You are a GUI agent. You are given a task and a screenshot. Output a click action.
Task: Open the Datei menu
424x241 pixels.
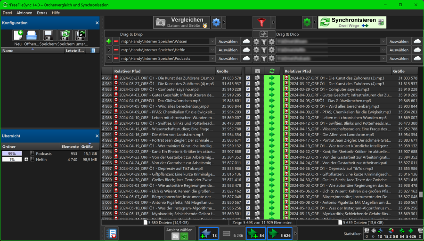(x=7, y=13)
